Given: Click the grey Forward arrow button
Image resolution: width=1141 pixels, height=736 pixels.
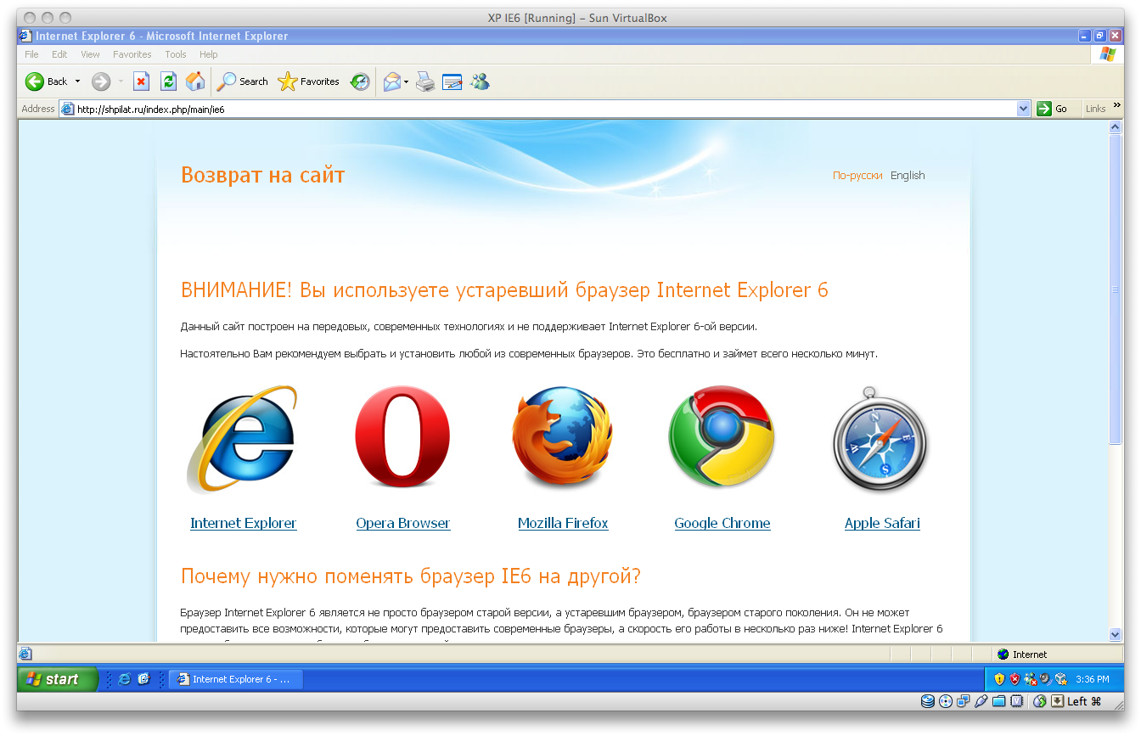Looking at the screenshot, I should click(101, 81).
